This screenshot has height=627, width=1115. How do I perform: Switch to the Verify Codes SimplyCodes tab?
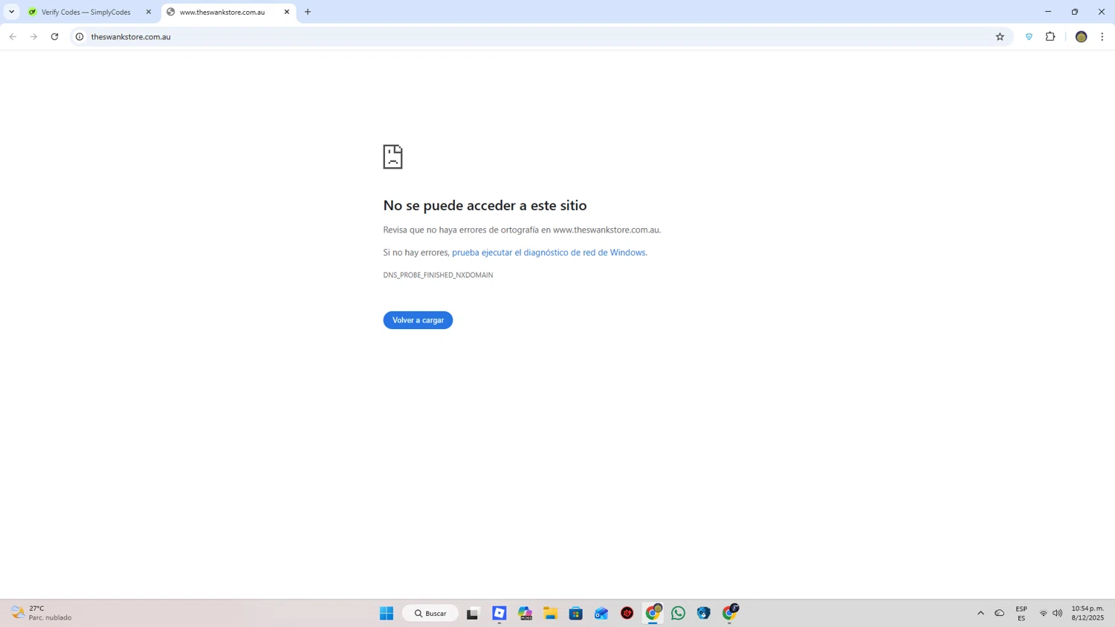[x=86, y=12]
